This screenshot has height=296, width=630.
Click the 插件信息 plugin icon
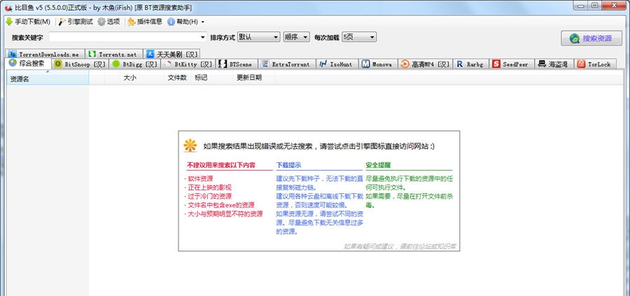click(132, 22)
